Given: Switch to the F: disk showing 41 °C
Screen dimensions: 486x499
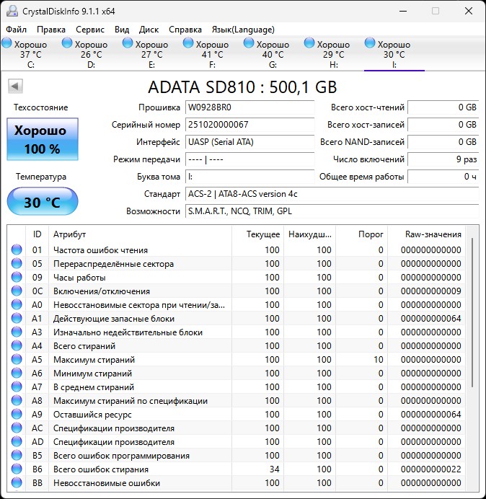Looking at the screenshot, I should pos(213,53).
